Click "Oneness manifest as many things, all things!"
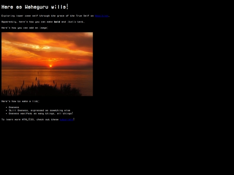This screenshot has width=234, height=175. coord(41,114)
